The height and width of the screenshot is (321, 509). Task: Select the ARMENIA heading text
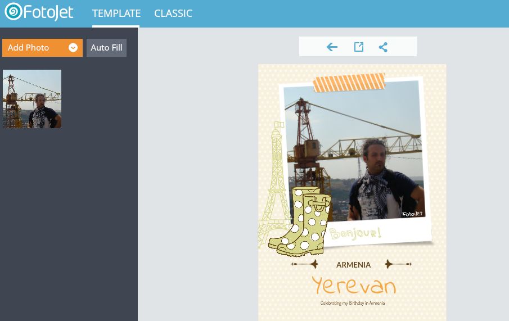(353, 265)
